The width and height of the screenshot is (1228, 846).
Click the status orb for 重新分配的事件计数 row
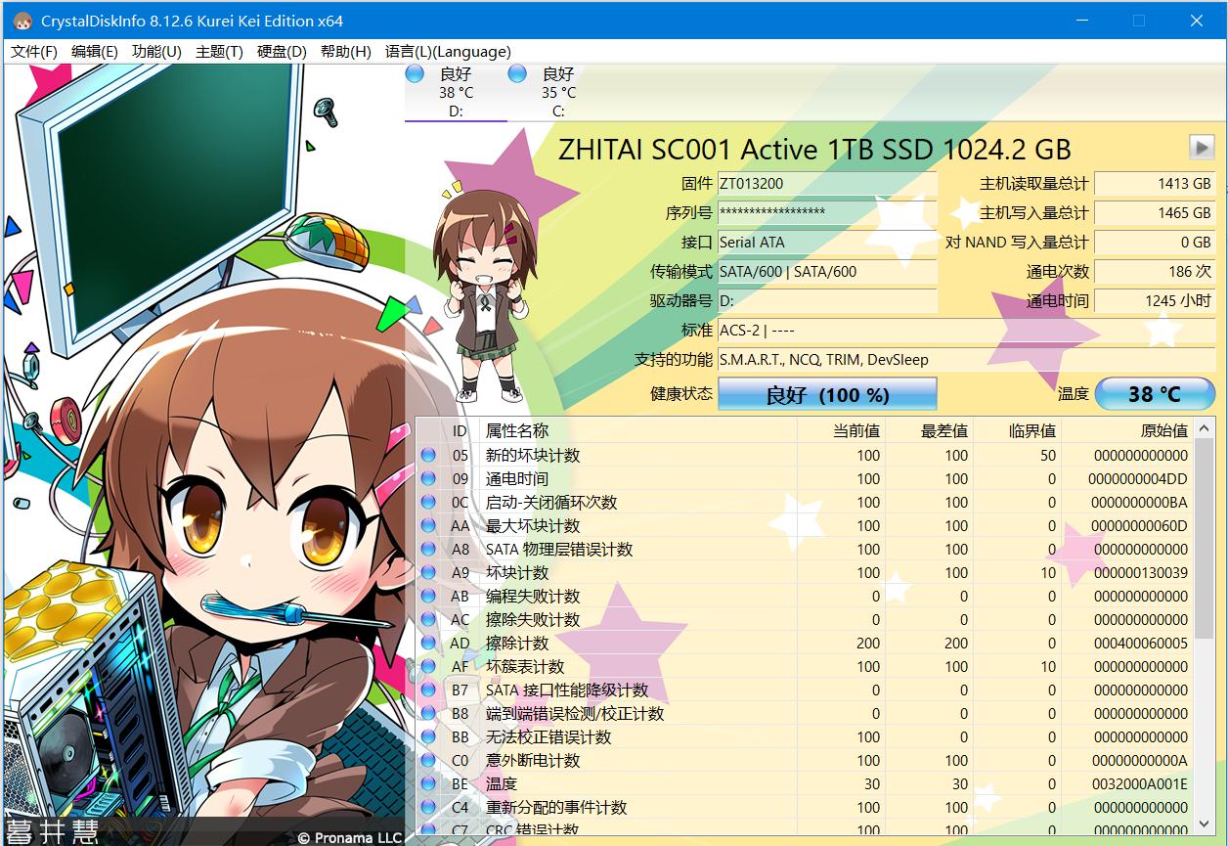point(428,807)
